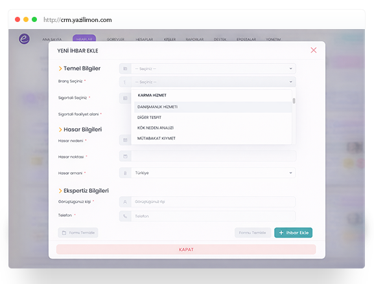The width and height of the screenshot is (374, 284).
Task: Click the icon beside Sigortalı Seçiniz field
Action: (x=125, y=98)
